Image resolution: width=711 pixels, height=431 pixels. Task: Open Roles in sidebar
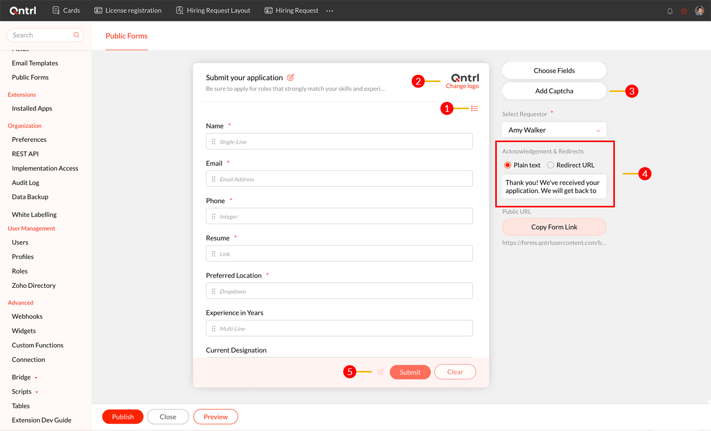(20, 271)
